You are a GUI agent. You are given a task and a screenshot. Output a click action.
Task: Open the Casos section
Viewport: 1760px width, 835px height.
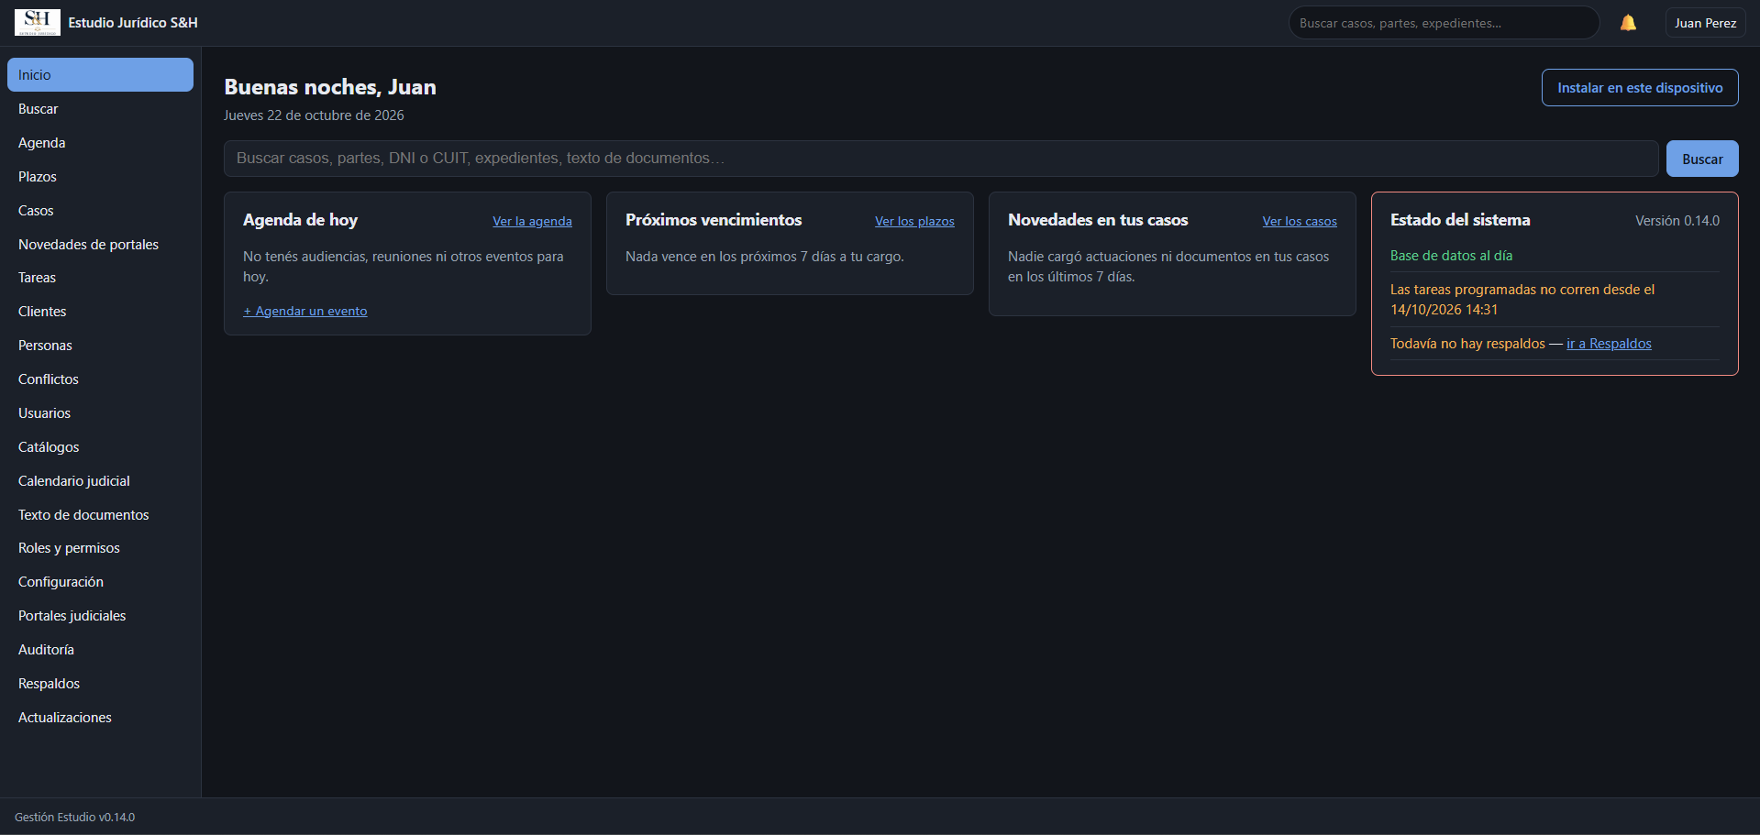pos(100,211)
